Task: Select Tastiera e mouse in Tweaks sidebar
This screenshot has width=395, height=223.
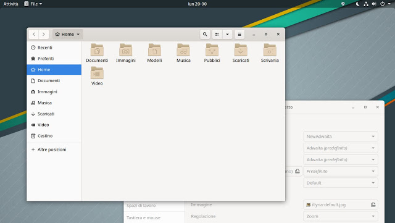Action: 154,217
